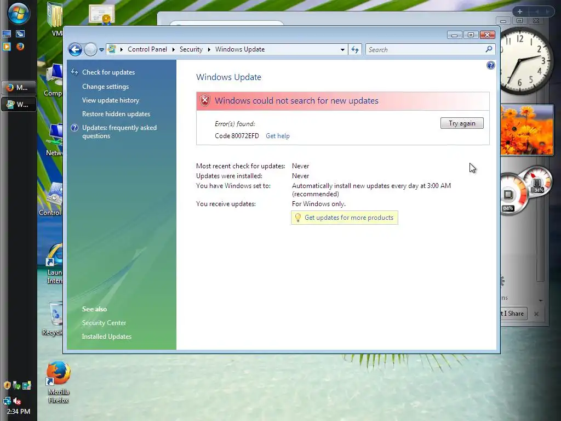Select Security in the breadcrumb
Viewport: 561px width, 421px height.
pos(191,49)
